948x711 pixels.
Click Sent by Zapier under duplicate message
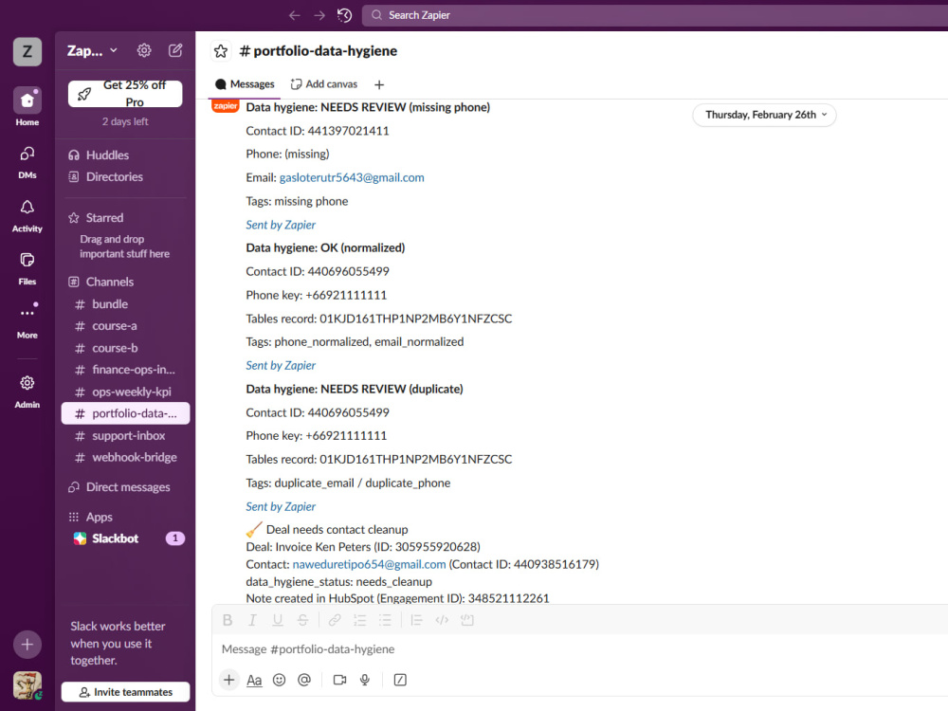281,506
